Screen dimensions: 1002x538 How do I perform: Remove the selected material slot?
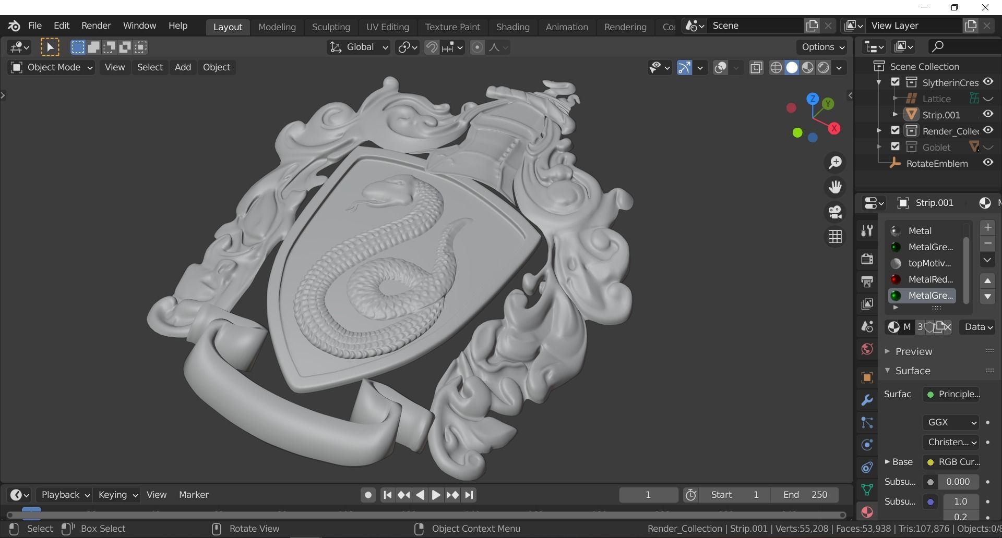987,243
